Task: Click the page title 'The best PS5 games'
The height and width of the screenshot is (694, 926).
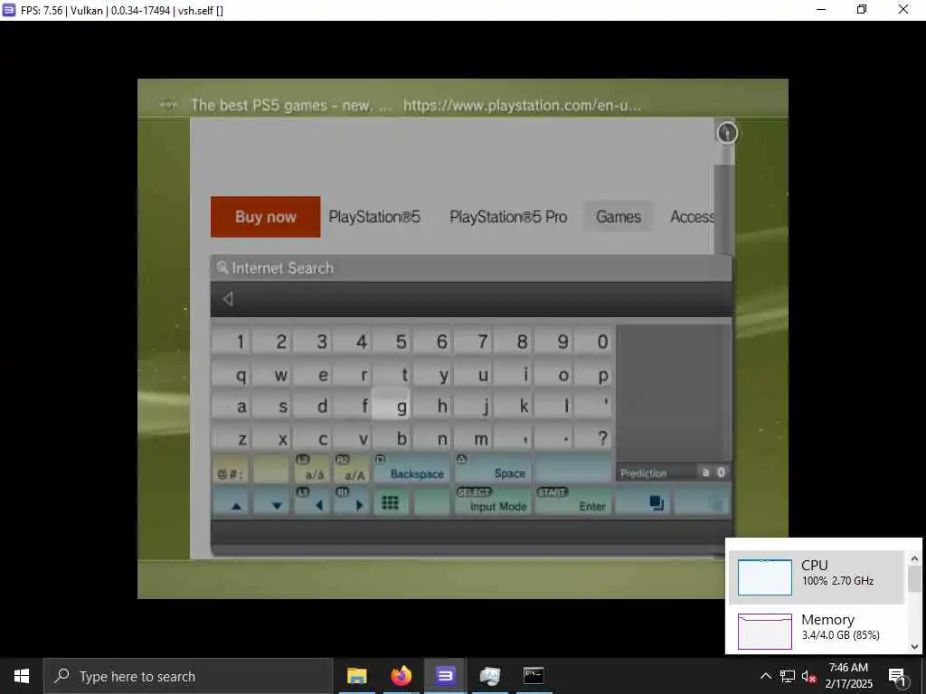Action: (291, 105)
